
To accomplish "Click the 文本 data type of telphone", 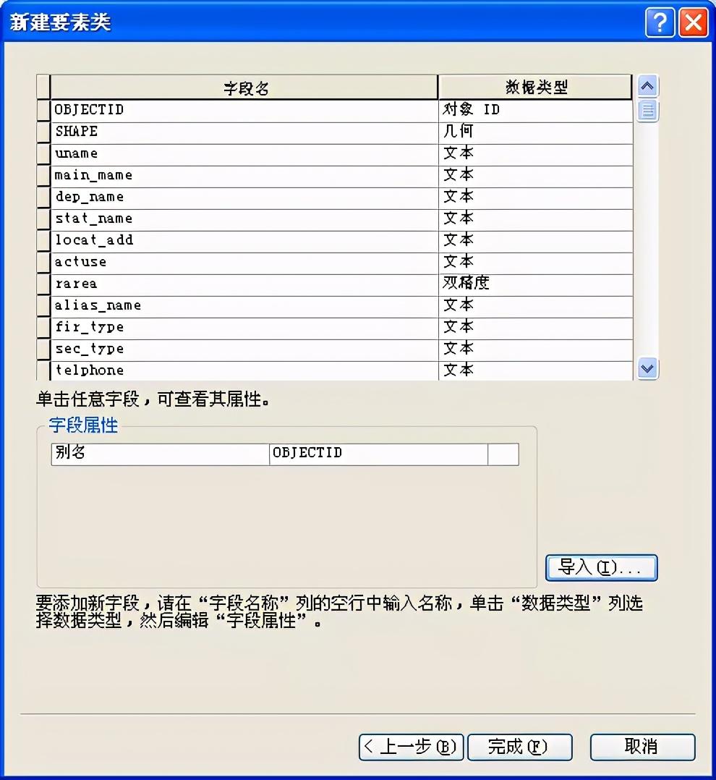I will tap(535, 371).
